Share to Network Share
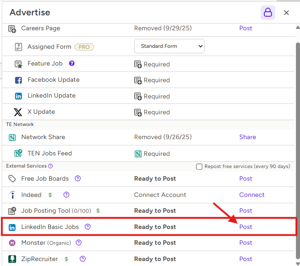Screen dimensions: 300x266 pyautogui.click(x=248, y=137)
